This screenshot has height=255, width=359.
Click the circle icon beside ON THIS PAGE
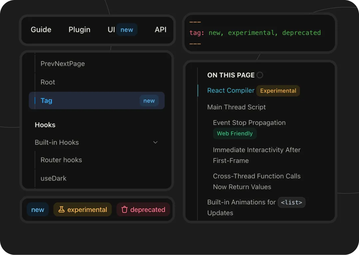click(x=260, y=75)
